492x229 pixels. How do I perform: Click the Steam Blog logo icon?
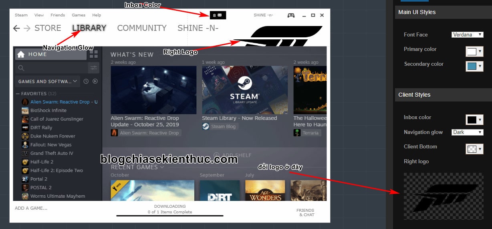pos(206,126)
